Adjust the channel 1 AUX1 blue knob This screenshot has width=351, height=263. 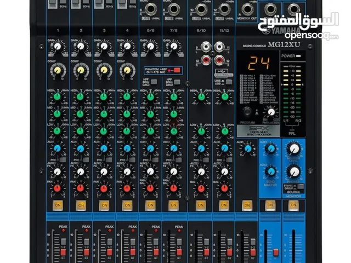pyautogui.click(x=57, y=148)
